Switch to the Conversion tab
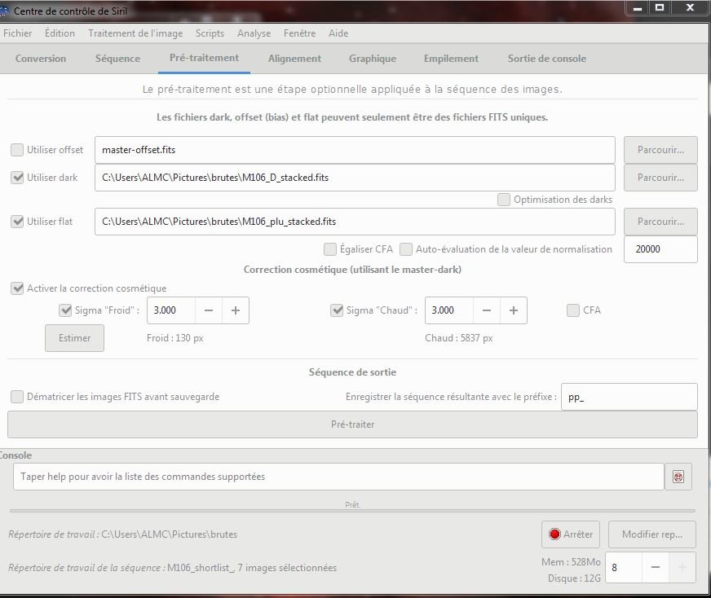This screenshot has width=711, height=598. tap(40, 59)
